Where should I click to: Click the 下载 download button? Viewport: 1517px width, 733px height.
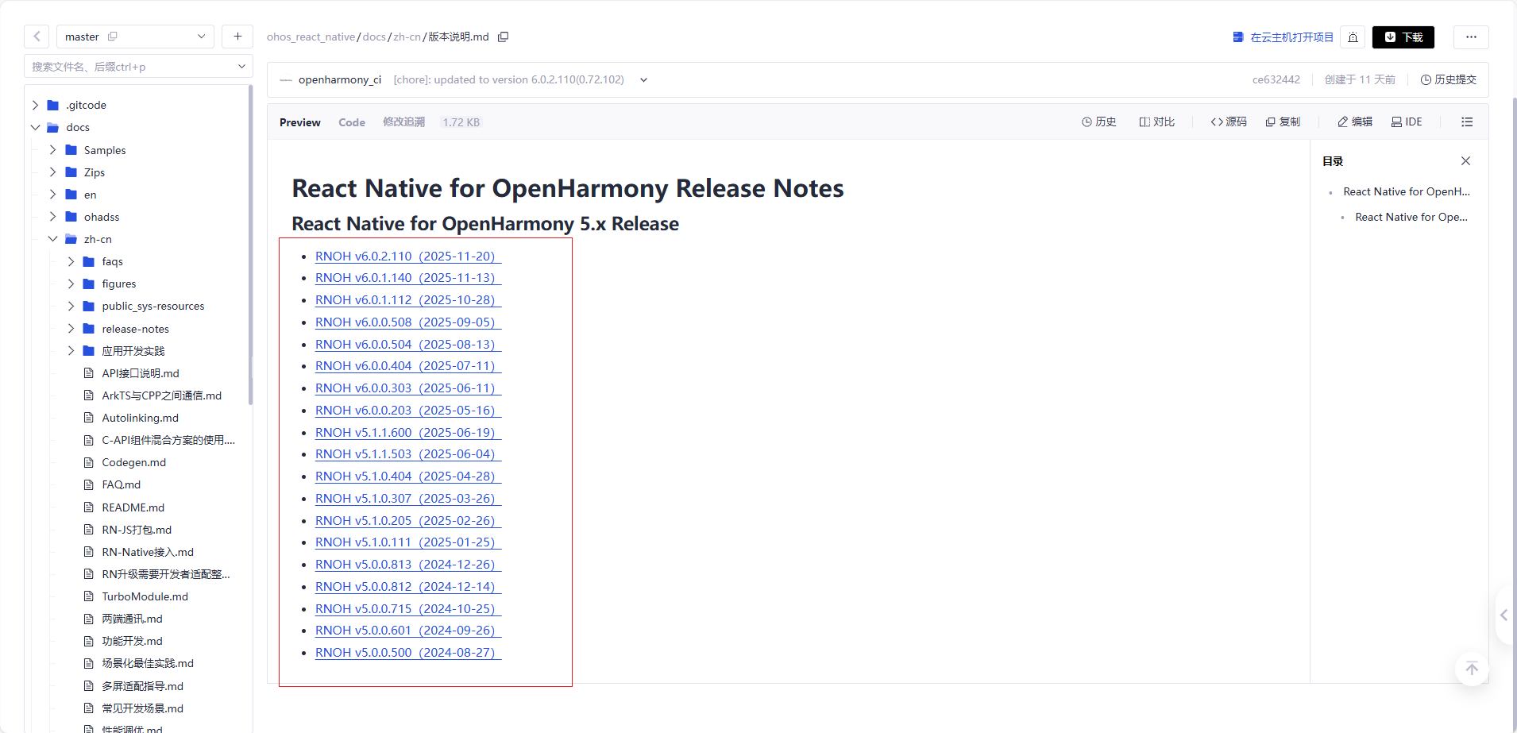(1403, 37)
